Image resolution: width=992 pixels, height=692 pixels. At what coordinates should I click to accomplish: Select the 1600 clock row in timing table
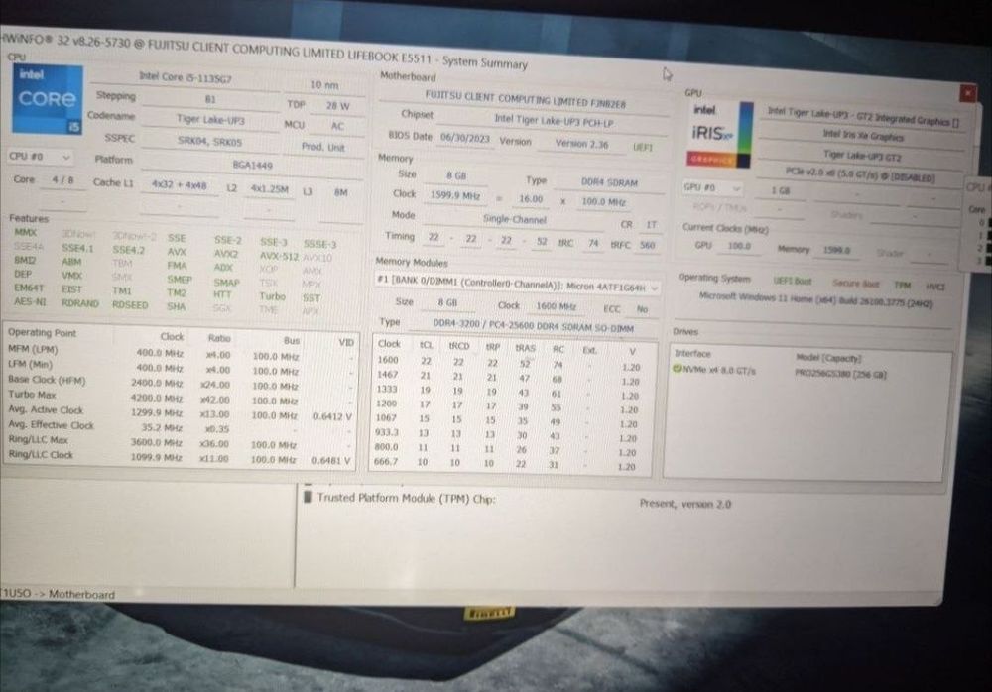click(x=511, y=363)
